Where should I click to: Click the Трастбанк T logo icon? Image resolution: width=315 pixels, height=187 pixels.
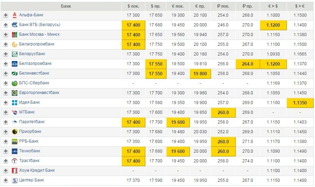coord(15,161)
